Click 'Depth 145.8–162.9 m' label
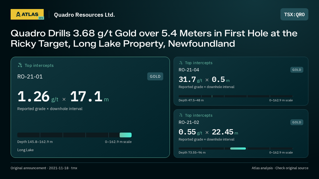Viewport: 319px width, 179px height. point(35,142)
